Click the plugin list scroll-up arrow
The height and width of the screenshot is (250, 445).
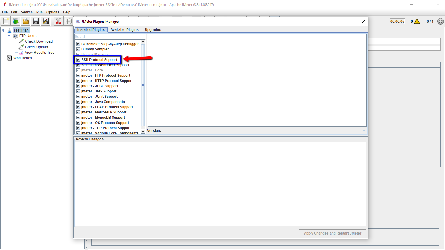pos(143,42)
